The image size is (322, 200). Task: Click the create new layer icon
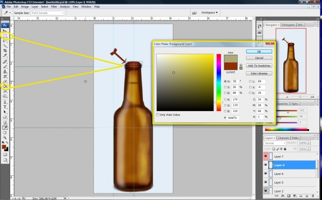307,196
